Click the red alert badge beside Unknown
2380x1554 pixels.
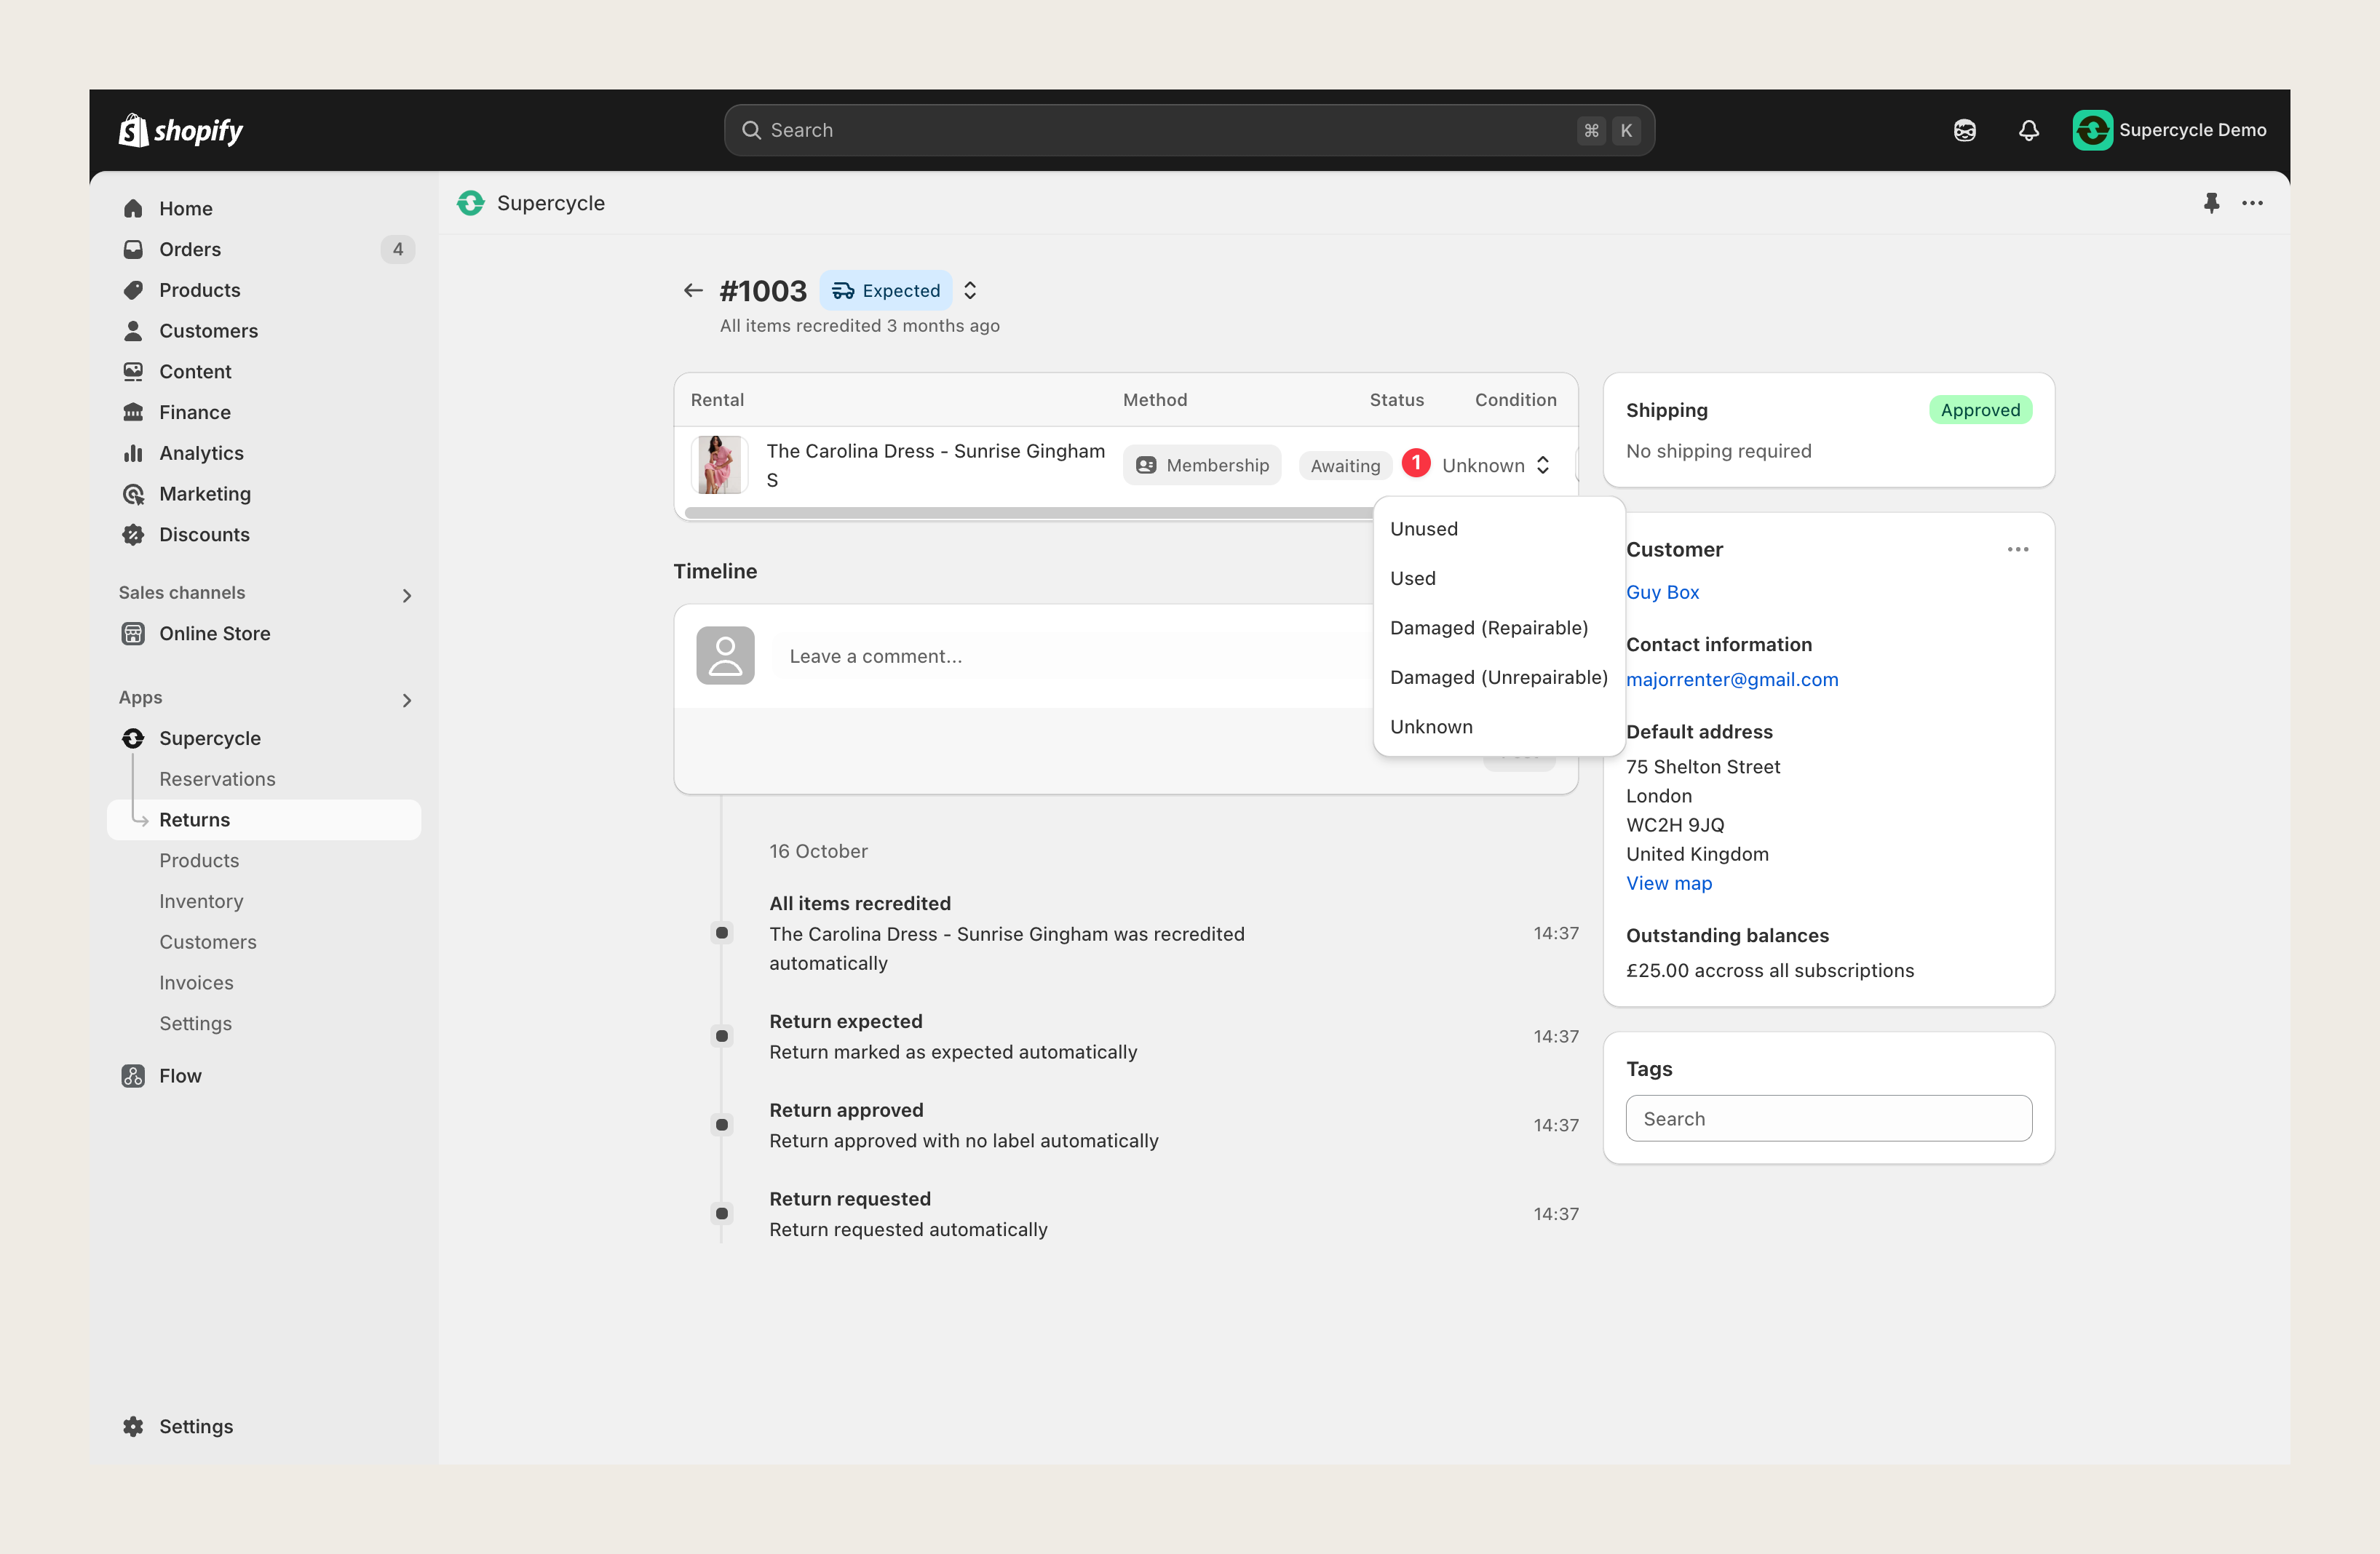click(x=1415, y=463)
